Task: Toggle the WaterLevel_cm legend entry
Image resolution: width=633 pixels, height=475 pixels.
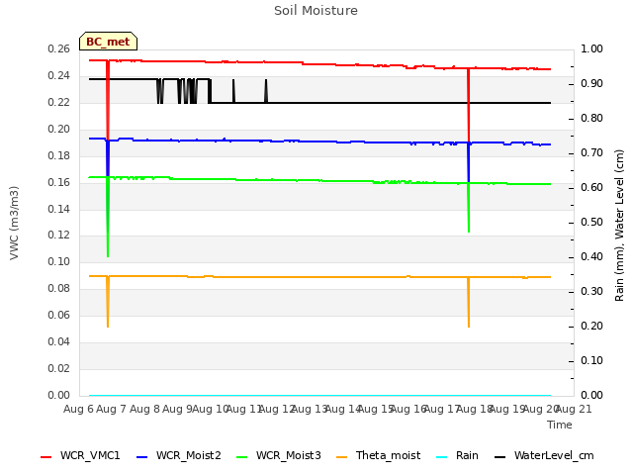Action: 544,455
